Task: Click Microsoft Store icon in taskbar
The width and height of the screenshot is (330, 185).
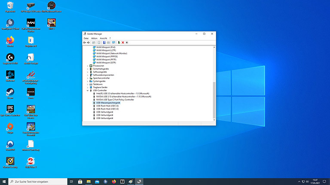Action: [79, 182]
